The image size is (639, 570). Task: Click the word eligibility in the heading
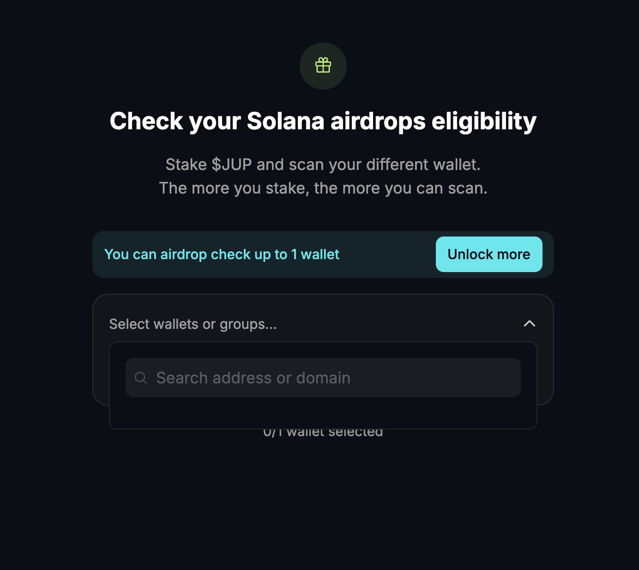484,121
